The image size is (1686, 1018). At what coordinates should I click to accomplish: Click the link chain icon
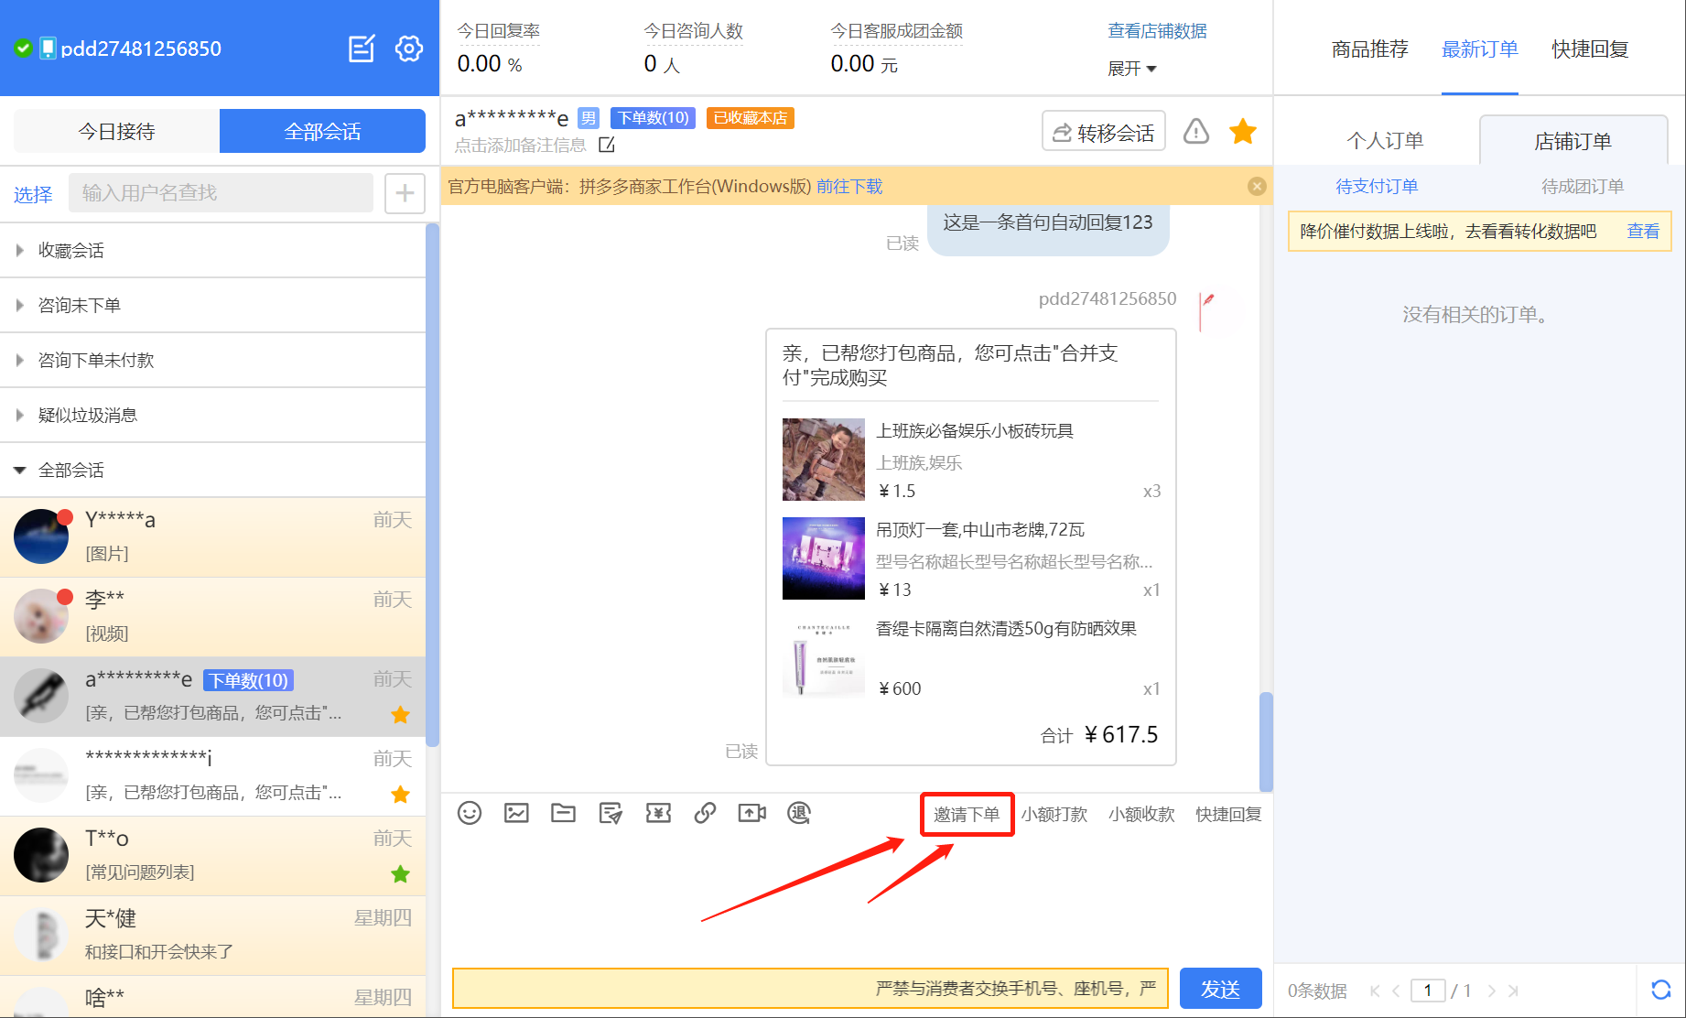pos(705,813)
